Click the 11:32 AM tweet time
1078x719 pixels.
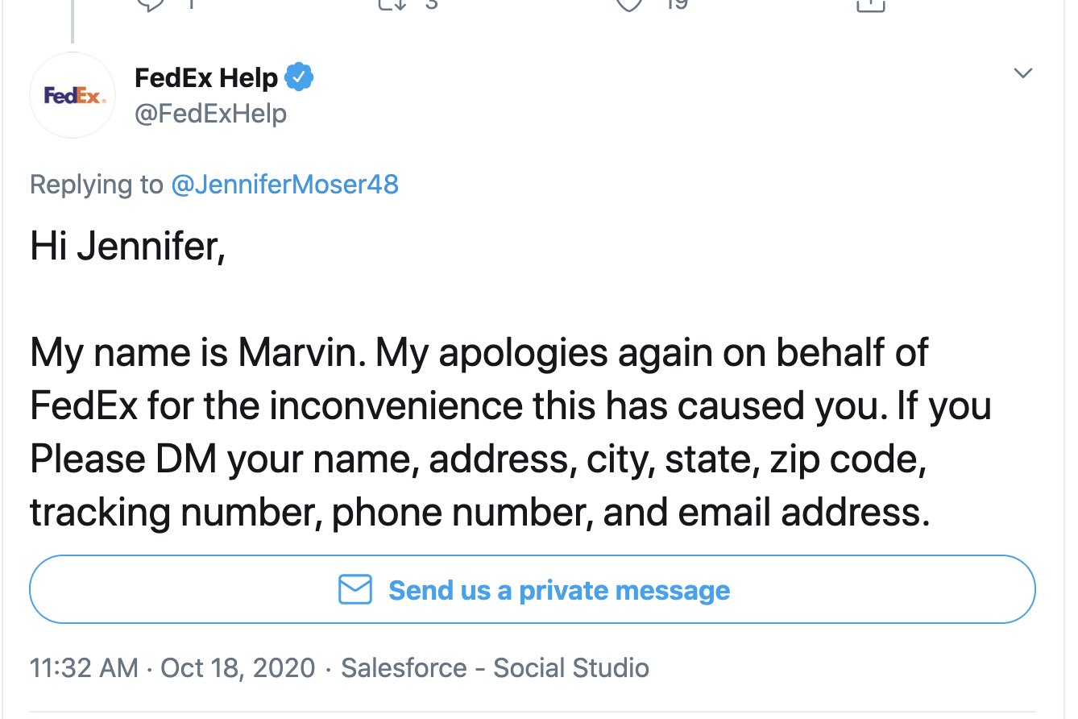pyautogui.click(x=84, y=667)
